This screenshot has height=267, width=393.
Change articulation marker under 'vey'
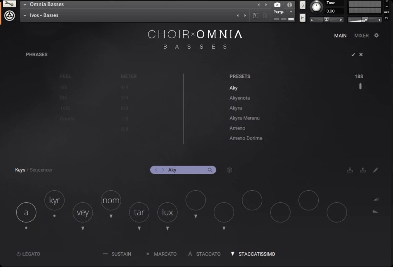[x=83, y=228]
